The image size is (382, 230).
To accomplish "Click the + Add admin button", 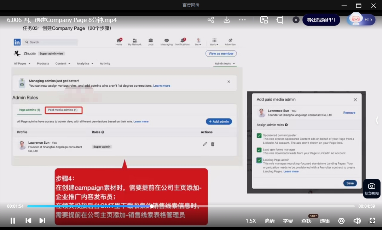I will point(219,121).
